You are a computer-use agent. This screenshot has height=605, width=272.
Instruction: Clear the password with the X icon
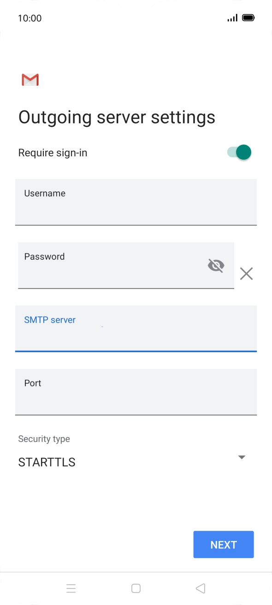tap(246, 273)
